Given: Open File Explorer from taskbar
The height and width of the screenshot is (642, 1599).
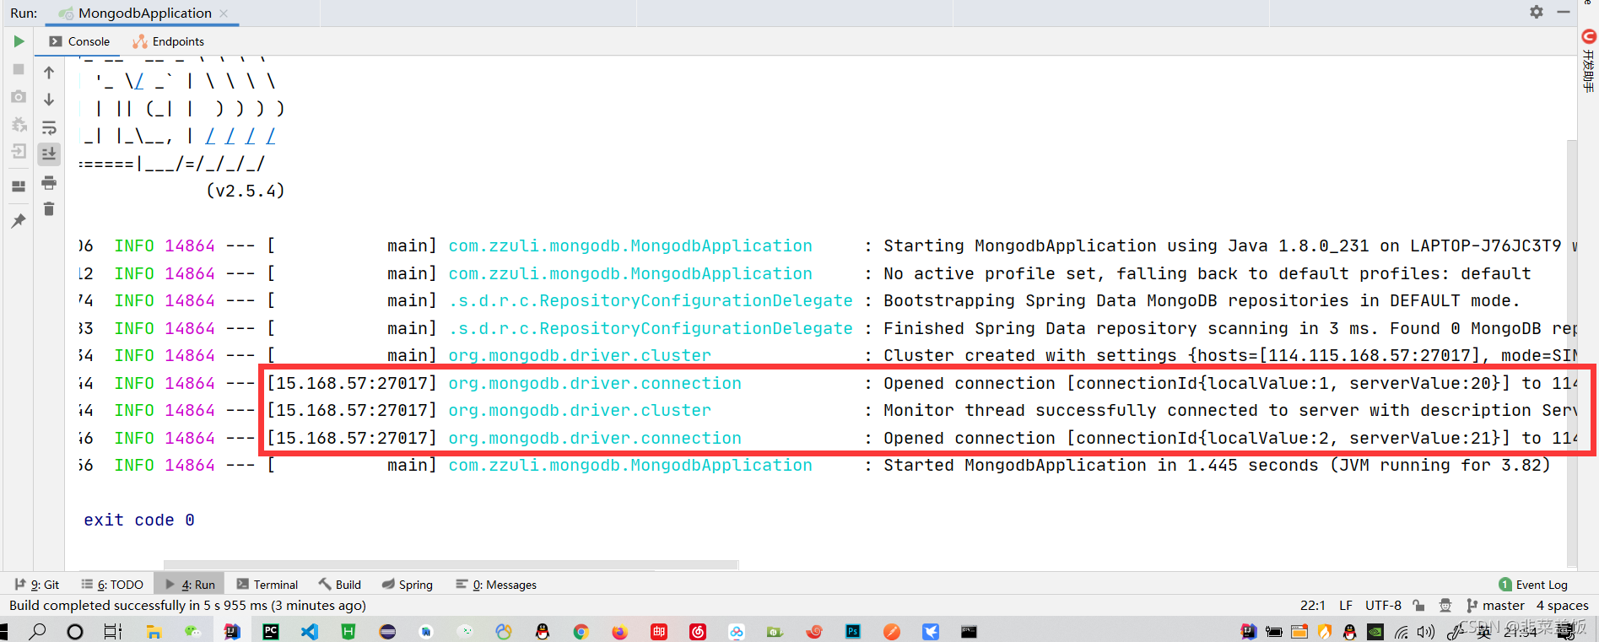Looking at the screenshot, I should coord(154,631).
